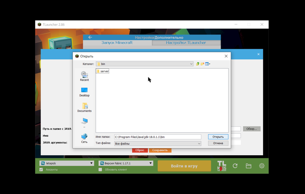Click the TL Mods icon

(x=222, y=166)
